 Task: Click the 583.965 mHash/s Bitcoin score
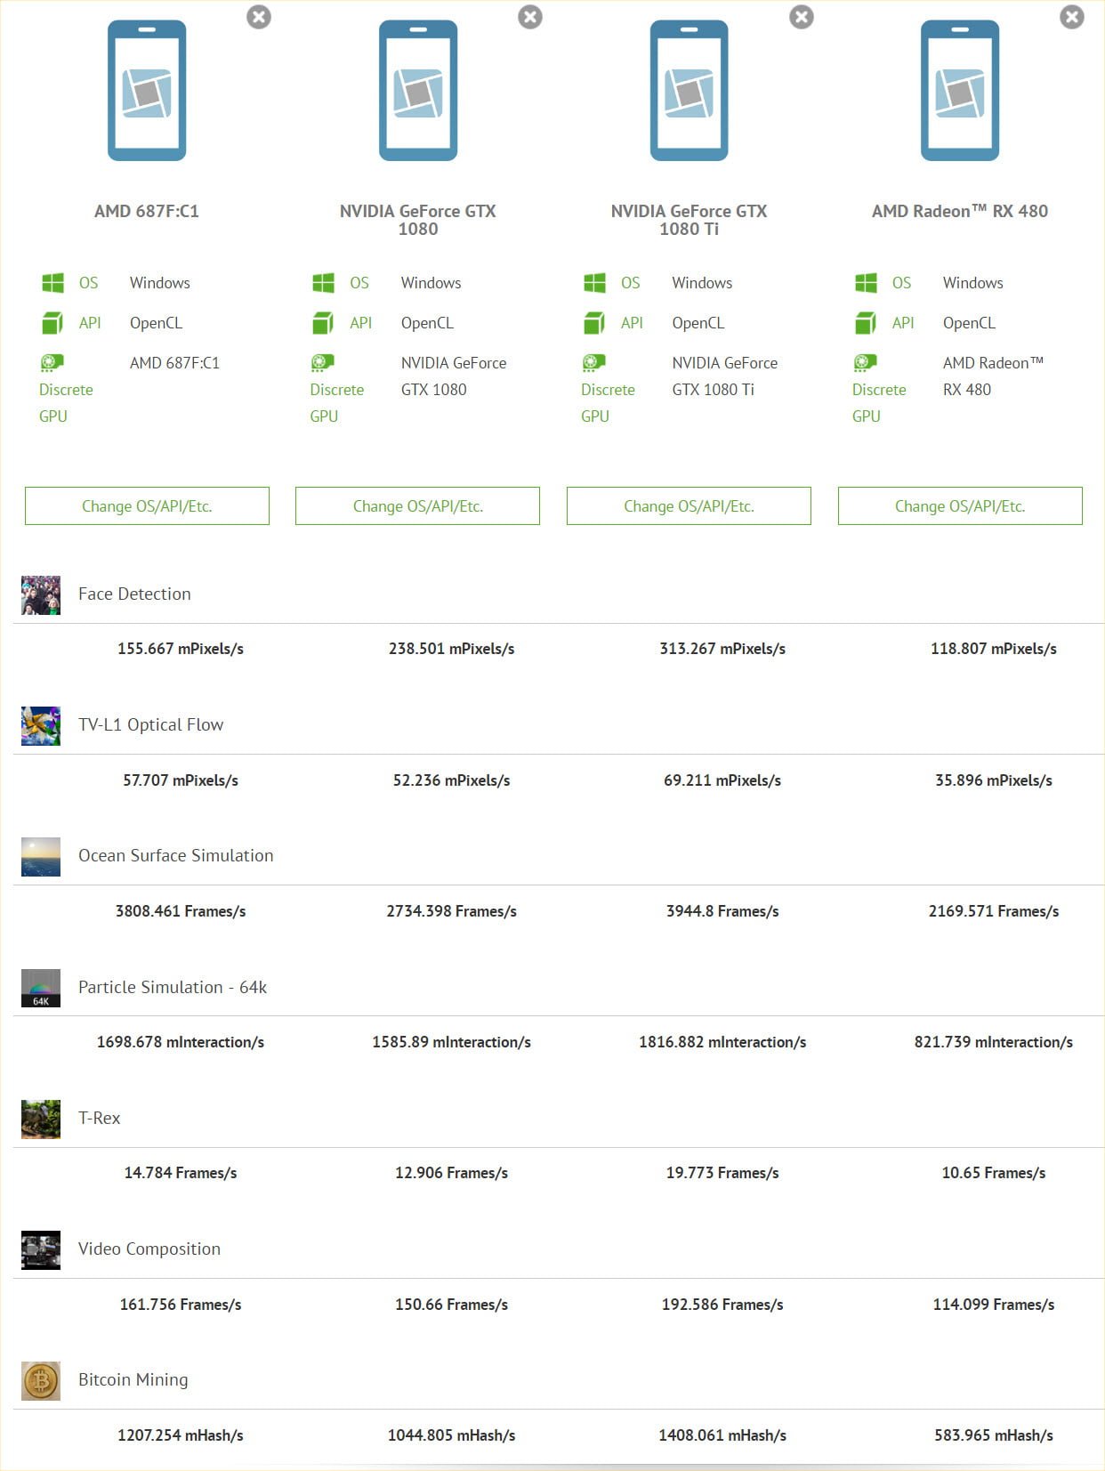pos(994,1435)
